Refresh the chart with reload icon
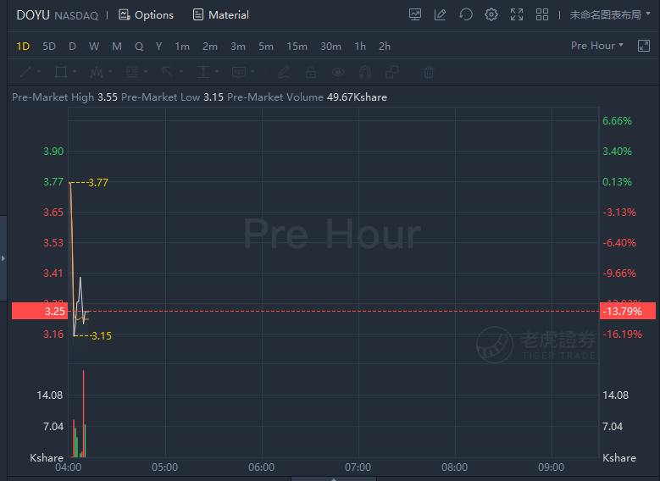This screenshot has height=481, width=660. click(x=465, y=14)
